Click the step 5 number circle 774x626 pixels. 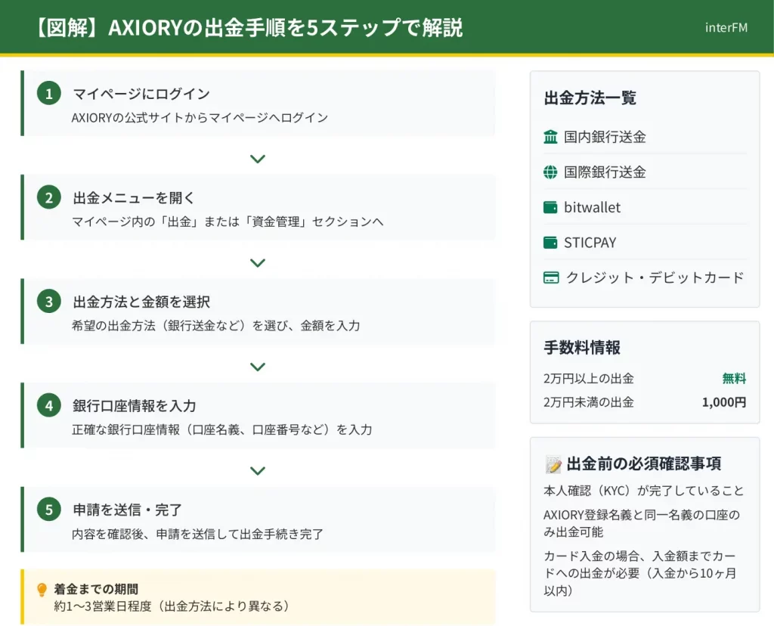49,510
